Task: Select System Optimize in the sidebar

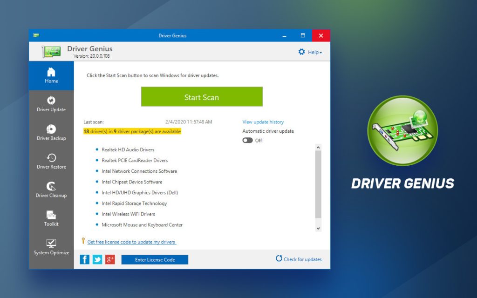Action: (51, 248)
